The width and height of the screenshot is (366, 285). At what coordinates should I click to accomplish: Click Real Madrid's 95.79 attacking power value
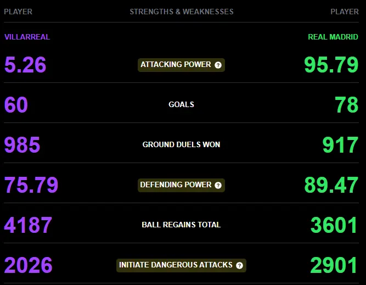point(331,65)
